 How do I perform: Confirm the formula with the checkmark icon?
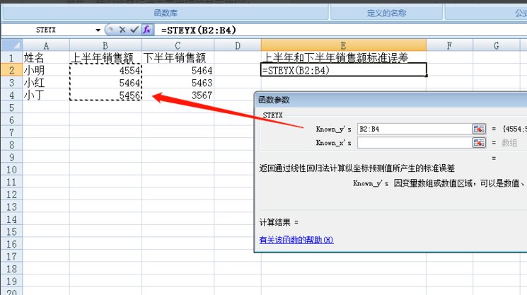134,30
